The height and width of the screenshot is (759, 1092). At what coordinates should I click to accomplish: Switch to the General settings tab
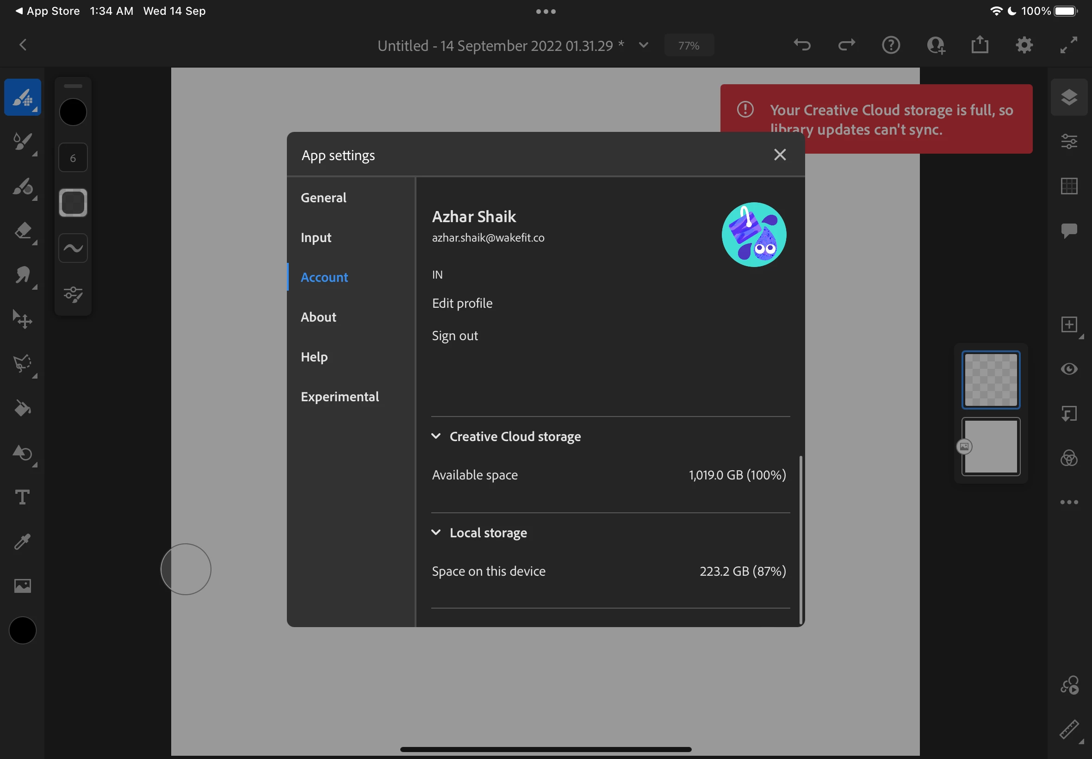pyautogui.click(x=323, y=198)
